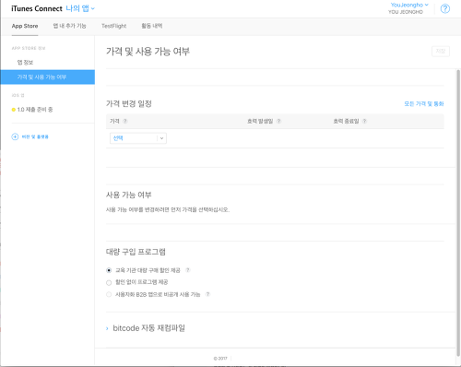Viewport: 461px width, 367px height.
Task: Click the © 2017 footer text
Action: 220,359
